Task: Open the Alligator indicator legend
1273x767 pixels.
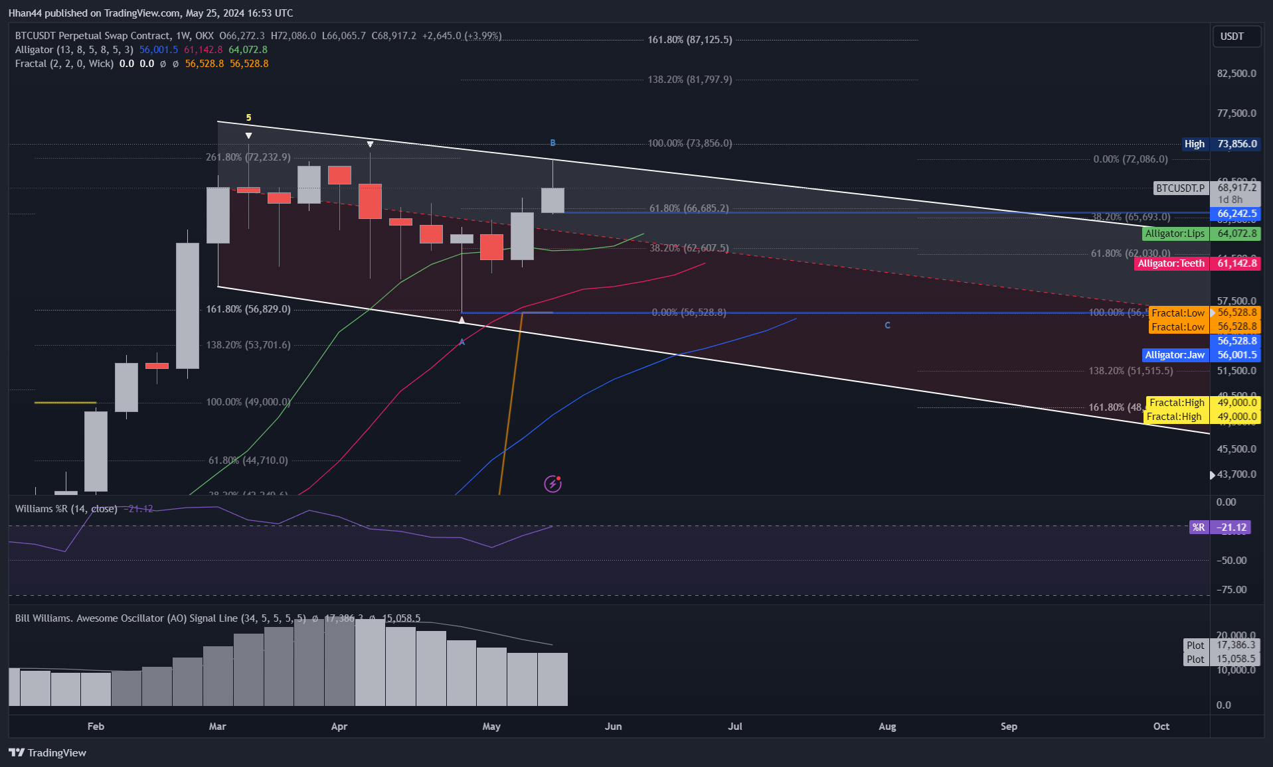Action: click(74, 50)
